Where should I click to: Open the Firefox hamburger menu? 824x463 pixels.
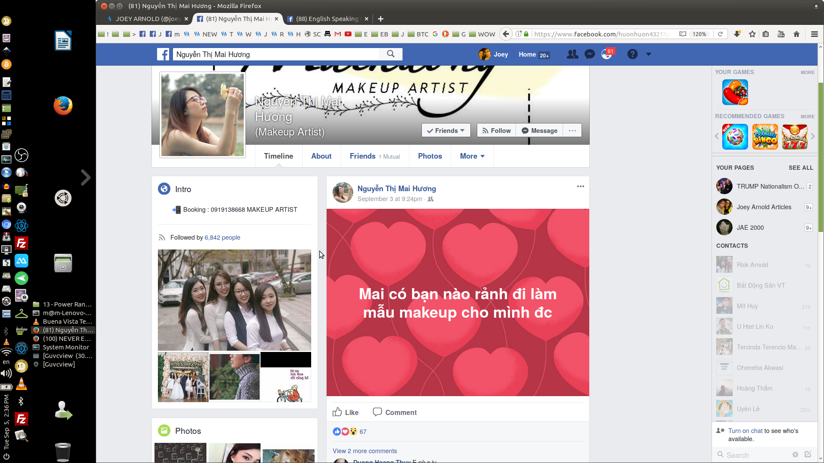click(814, 34)
